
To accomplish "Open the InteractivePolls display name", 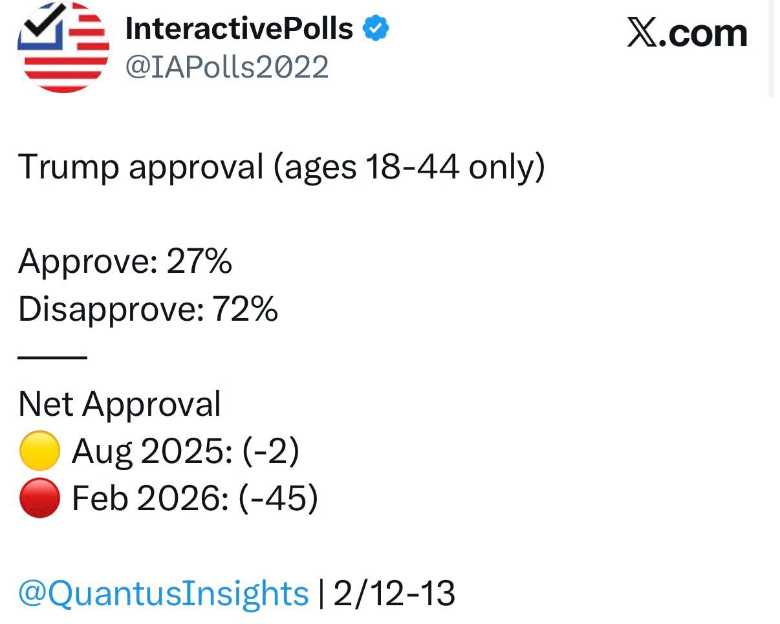I will [x=239, y=28].
